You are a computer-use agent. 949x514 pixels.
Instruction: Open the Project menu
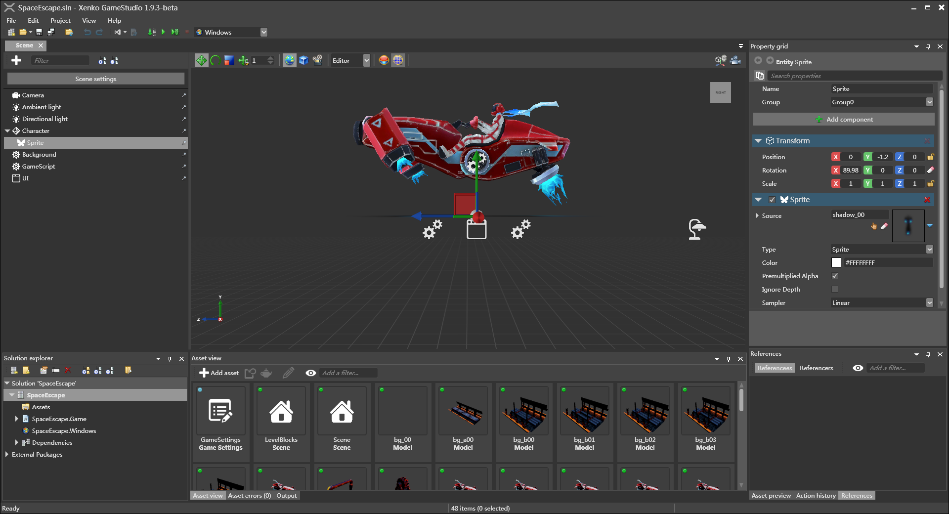(60, 20)
